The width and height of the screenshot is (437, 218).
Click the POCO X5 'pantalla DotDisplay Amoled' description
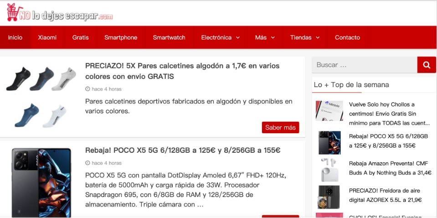point(186,190)
